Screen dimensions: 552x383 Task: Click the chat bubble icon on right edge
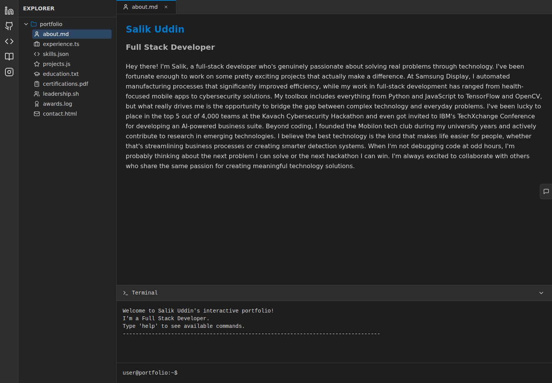tap(546, 191)
